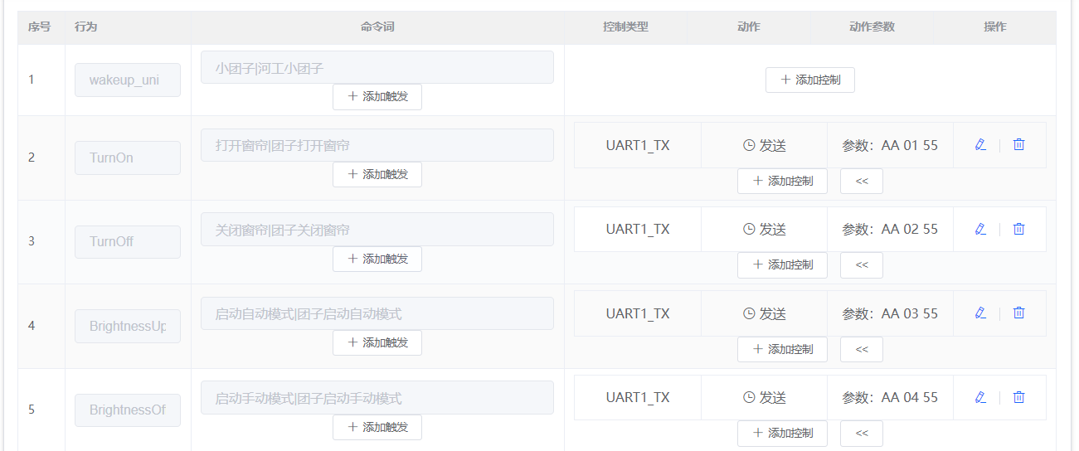Screen dimensions: 1079x451
Task: Add trigger under 小团子|河工小团子 command
Action: point(377,96)
